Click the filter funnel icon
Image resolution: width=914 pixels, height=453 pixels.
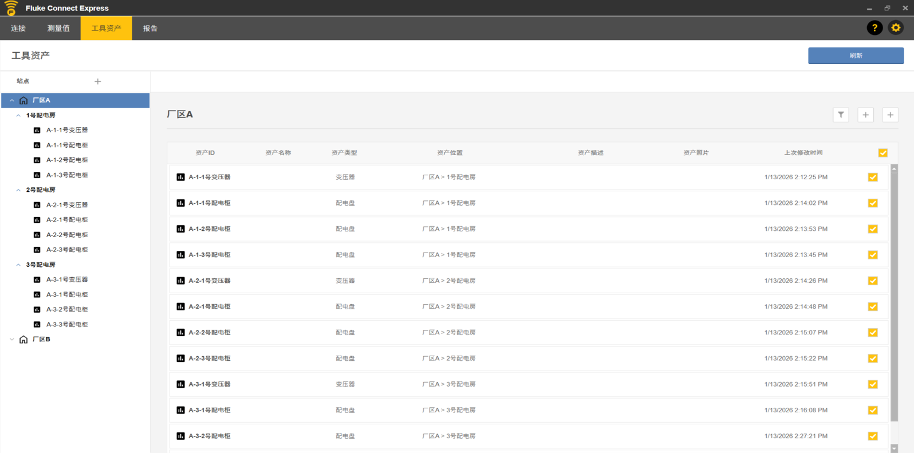coord(841,115)
